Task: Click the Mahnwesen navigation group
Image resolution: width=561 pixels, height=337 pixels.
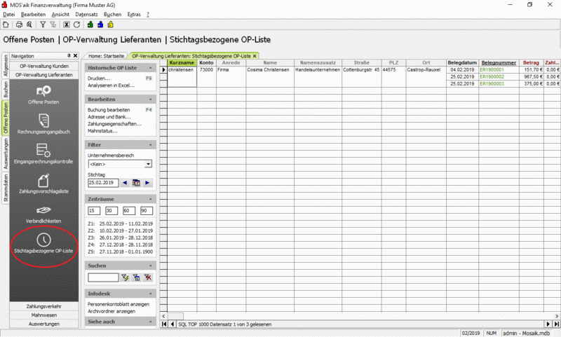Action: pyautogui.click(x=44, y=315)
